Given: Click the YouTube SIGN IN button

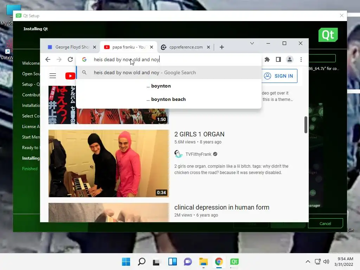Looking at the screenshot, I should tap(279, 76).
